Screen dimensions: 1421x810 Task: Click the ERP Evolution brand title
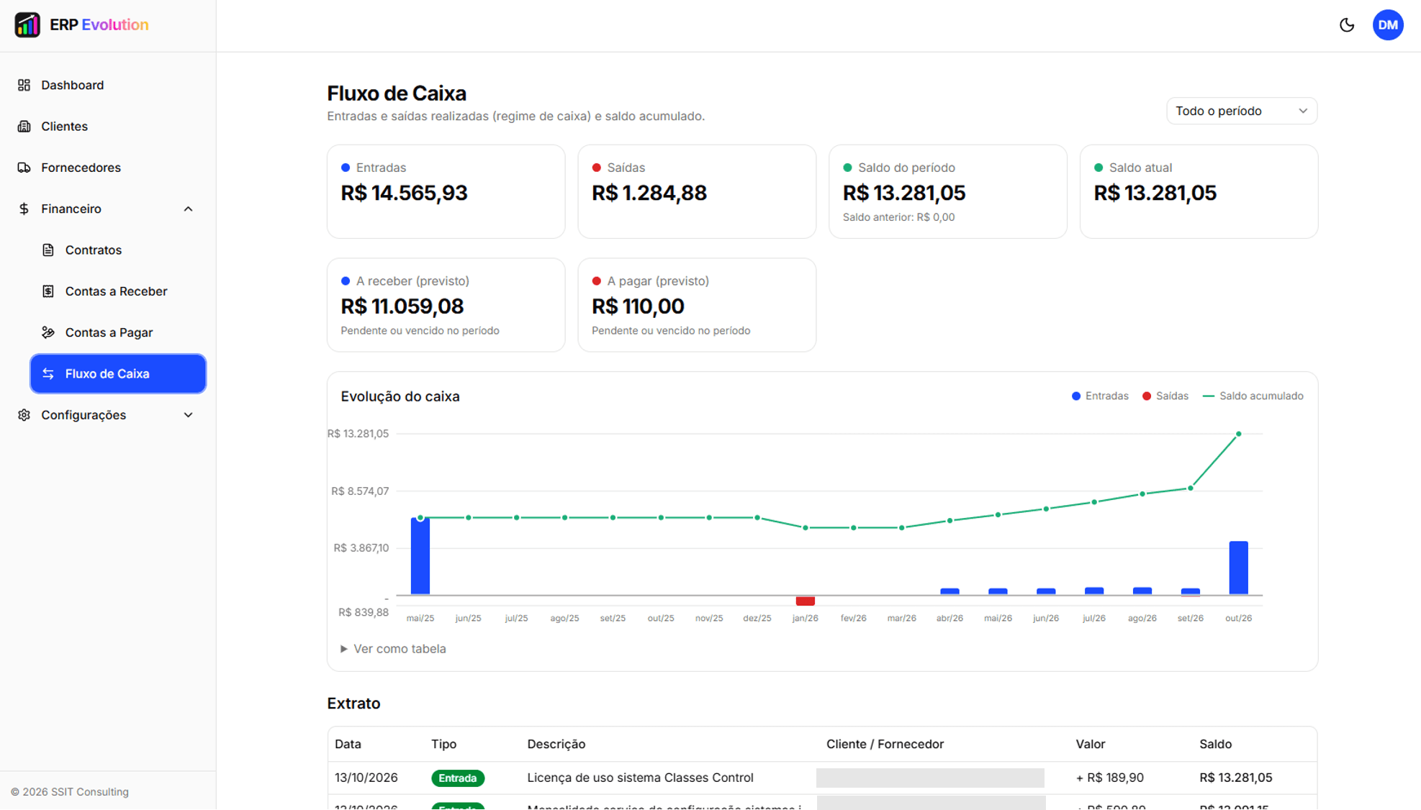coord(99,24)
